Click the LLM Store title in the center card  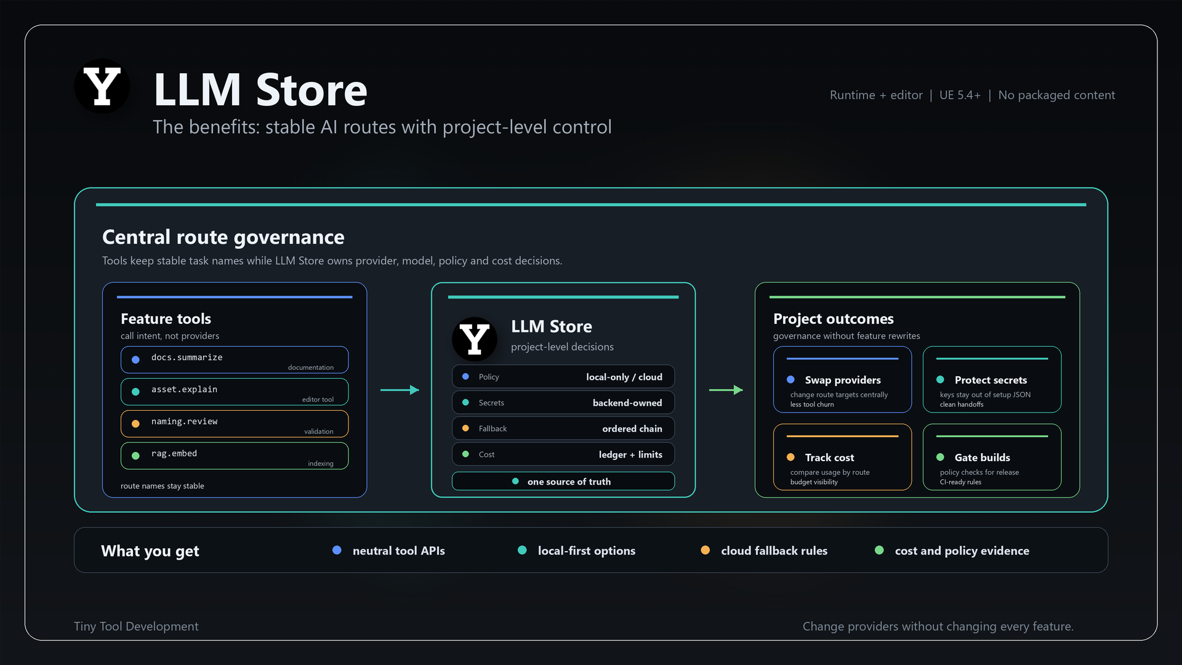pos(551,326)
